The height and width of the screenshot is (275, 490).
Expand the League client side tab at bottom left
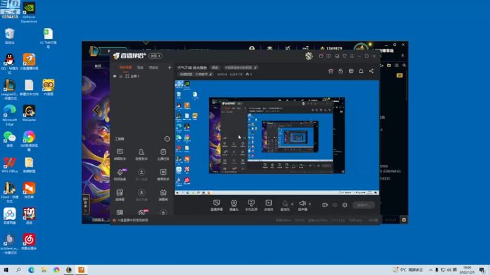86,204
